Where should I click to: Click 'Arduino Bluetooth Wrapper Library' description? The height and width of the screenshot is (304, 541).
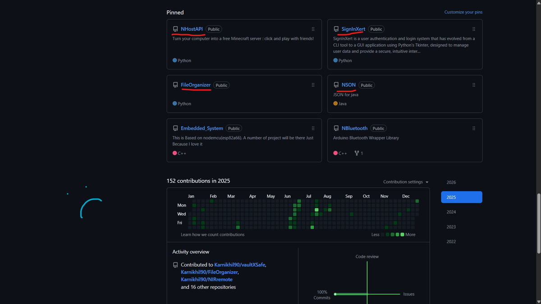click(366, 138)
